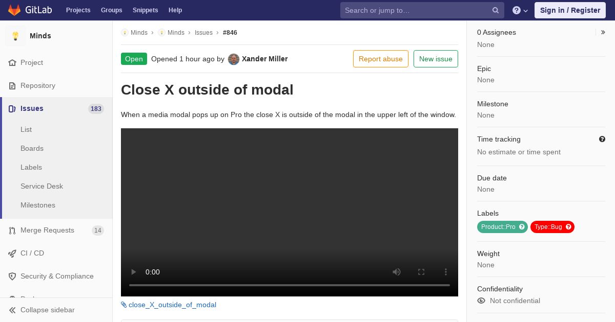The image size is (615, 322).
Task: Click the Collapse sidebar double-chevron icon
Action: point(12,310)
